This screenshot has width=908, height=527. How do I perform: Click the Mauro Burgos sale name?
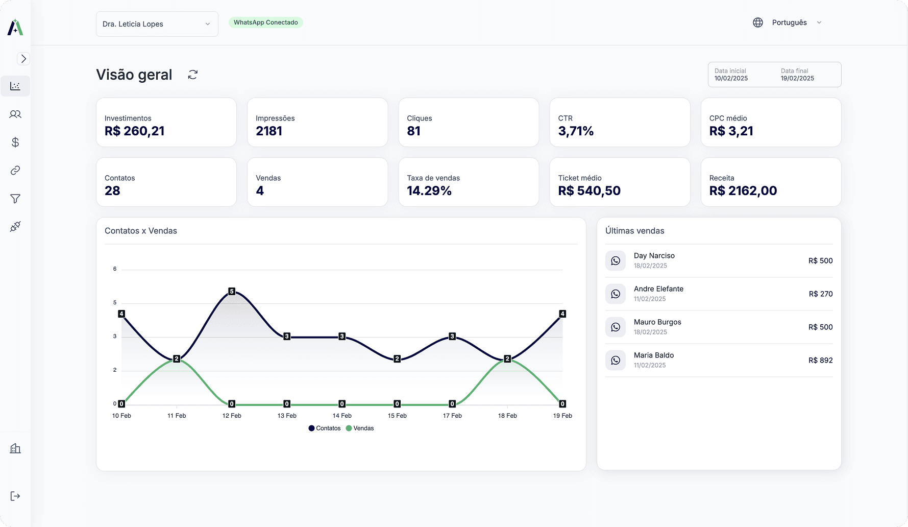tap(657, 322)
